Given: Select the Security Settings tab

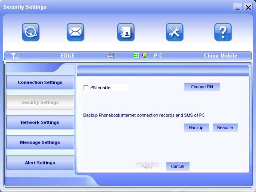Looking at the screenshot, I should tap(40, 102).
